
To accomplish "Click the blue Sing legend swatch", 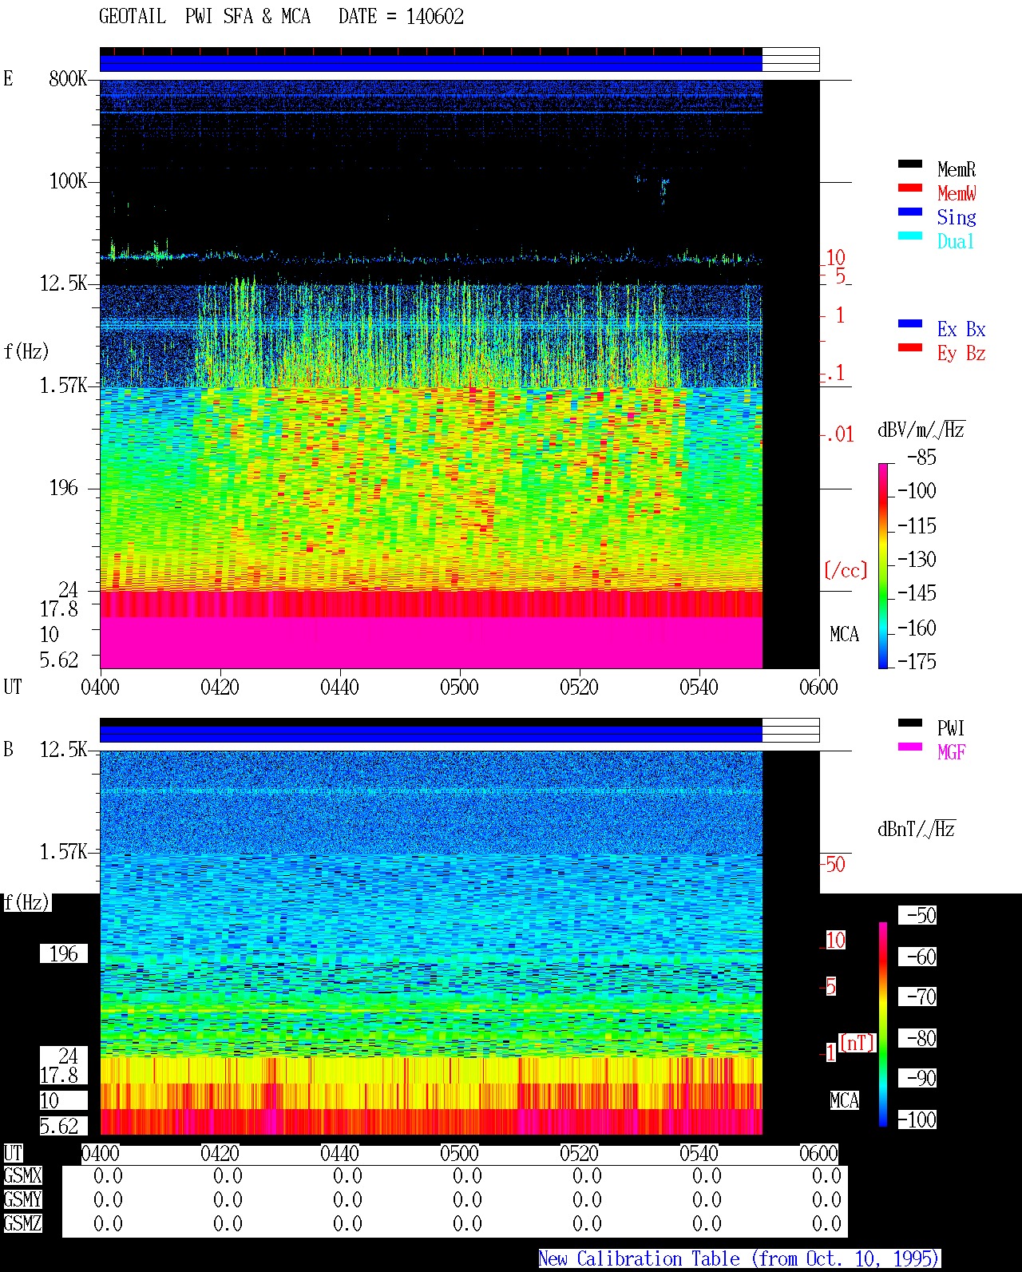I will click(x=910, y=212).
